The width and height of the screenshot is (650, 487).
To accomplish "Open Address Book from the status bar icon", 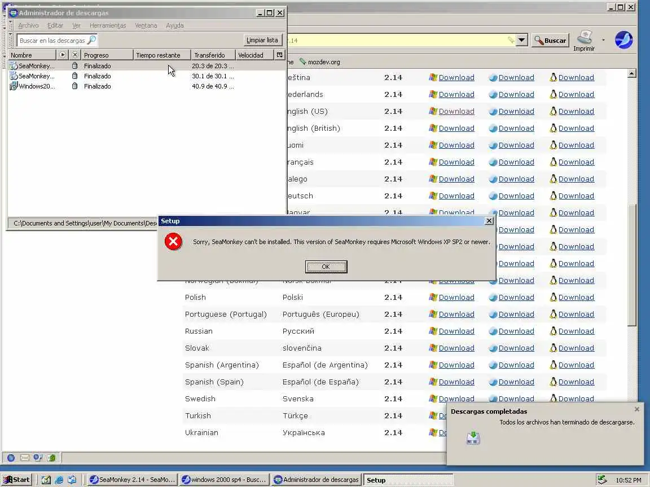I will (x=51, y=458).
